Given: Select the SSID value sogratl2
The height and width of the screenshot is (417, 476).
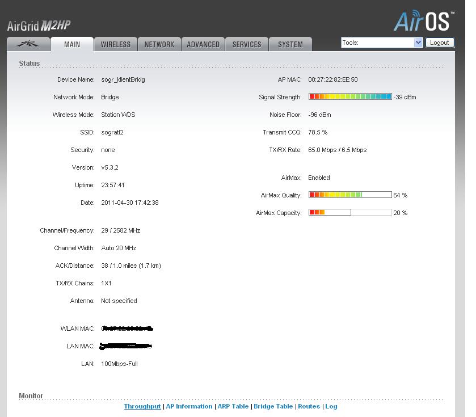Looking at the screenshot, I should (x=112, y=132).
